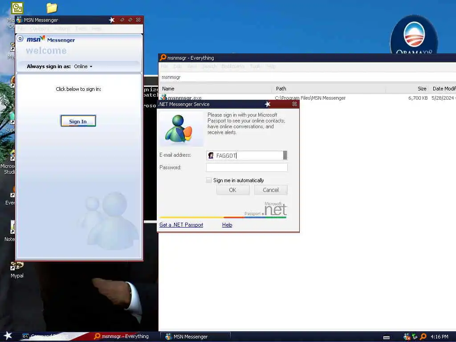Click the avatar icon inside the e-mail field
The image size is (456, 342).
[x=211, y=155]
